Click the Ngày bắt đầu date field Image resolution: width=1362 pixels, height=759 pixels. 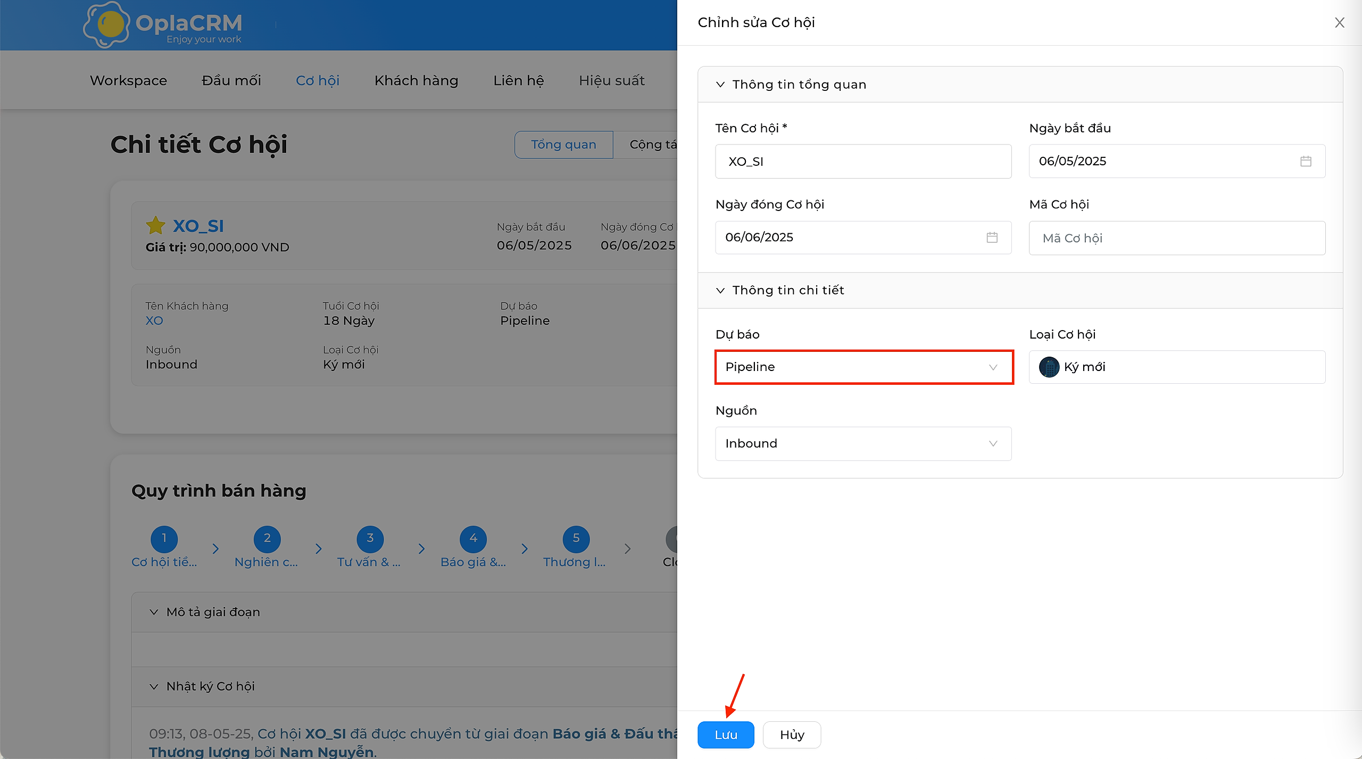1177,161
